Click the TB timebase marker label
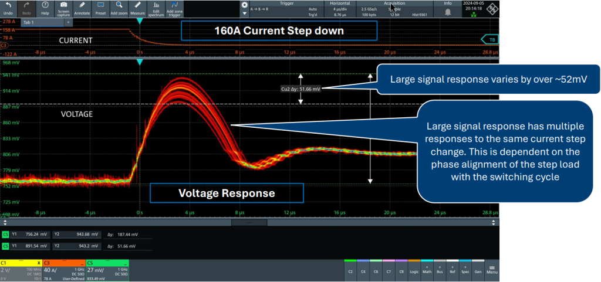The height and width of the screenshot is (282, 601). click(491, 39)
